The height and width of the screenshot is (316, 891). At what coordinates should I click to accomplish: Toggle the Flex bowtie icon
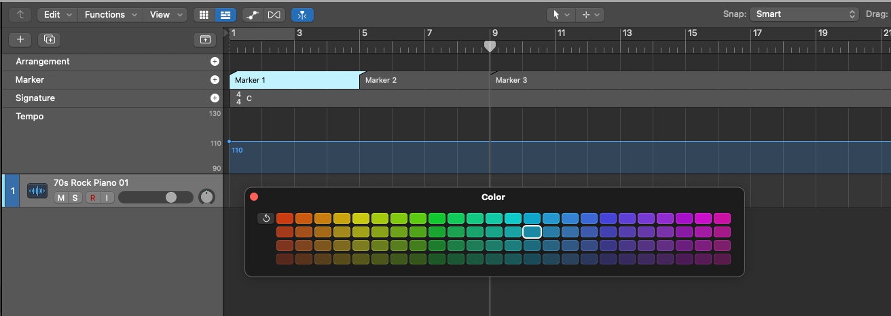274,14
